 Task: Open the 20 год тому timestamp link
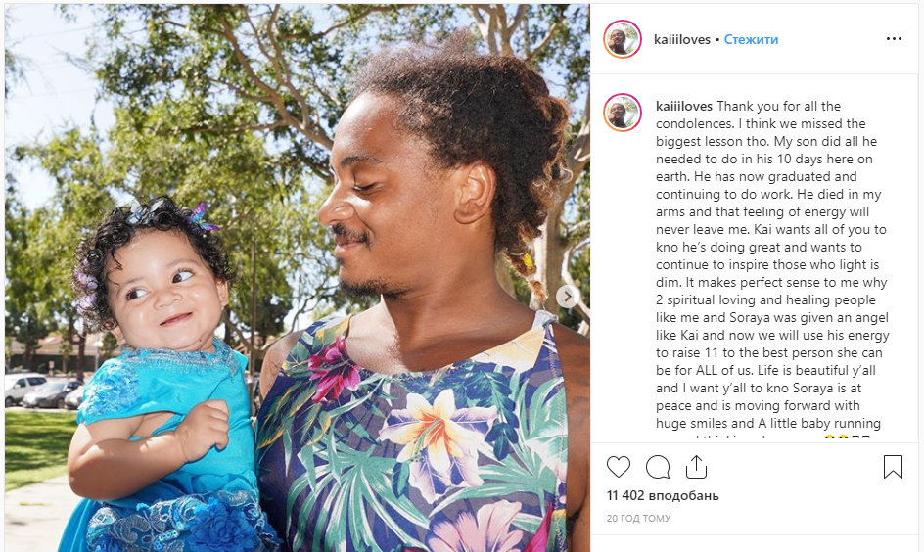click(638, 518)
